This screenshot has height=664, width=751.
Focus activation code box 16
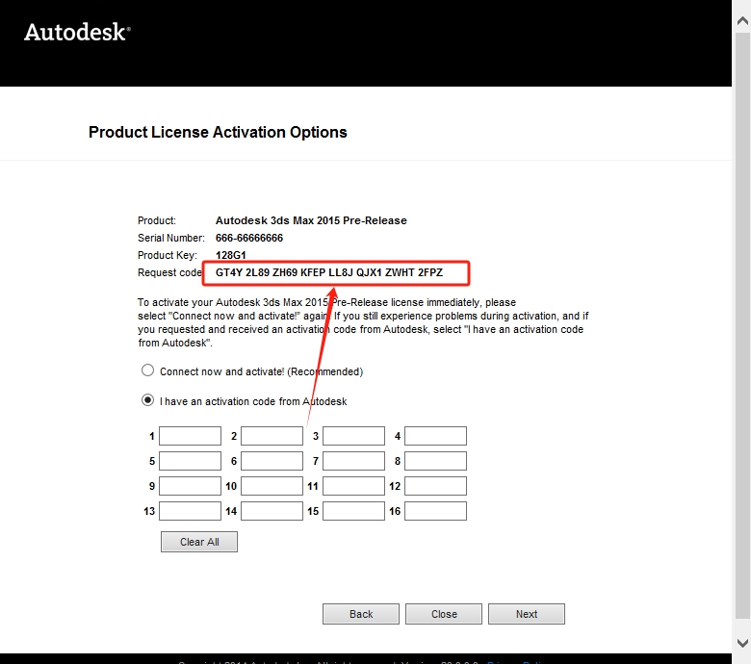coord(435,511)
